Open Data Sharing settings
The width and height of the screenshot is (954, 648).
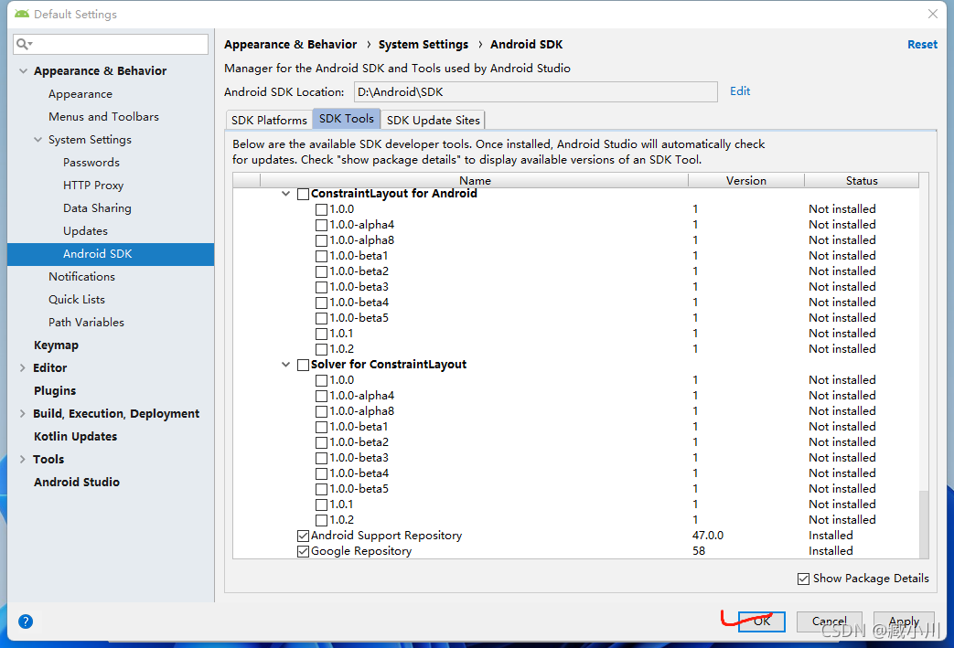coord(97,207)
